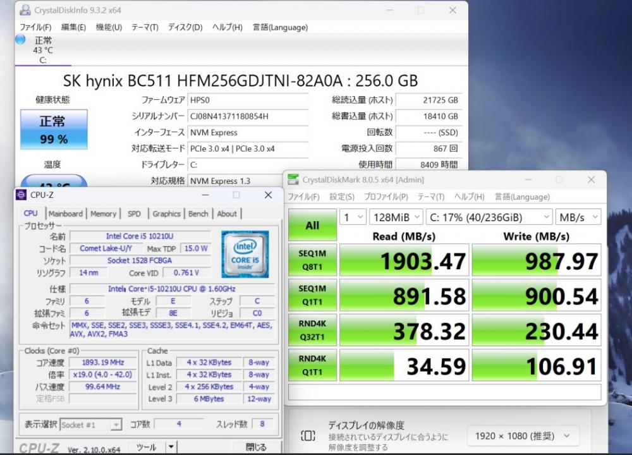Open ディスク(D) menu in CrystalDiskInfo
The width and height of the screenshot is (632, 455).
coord(185,27)
